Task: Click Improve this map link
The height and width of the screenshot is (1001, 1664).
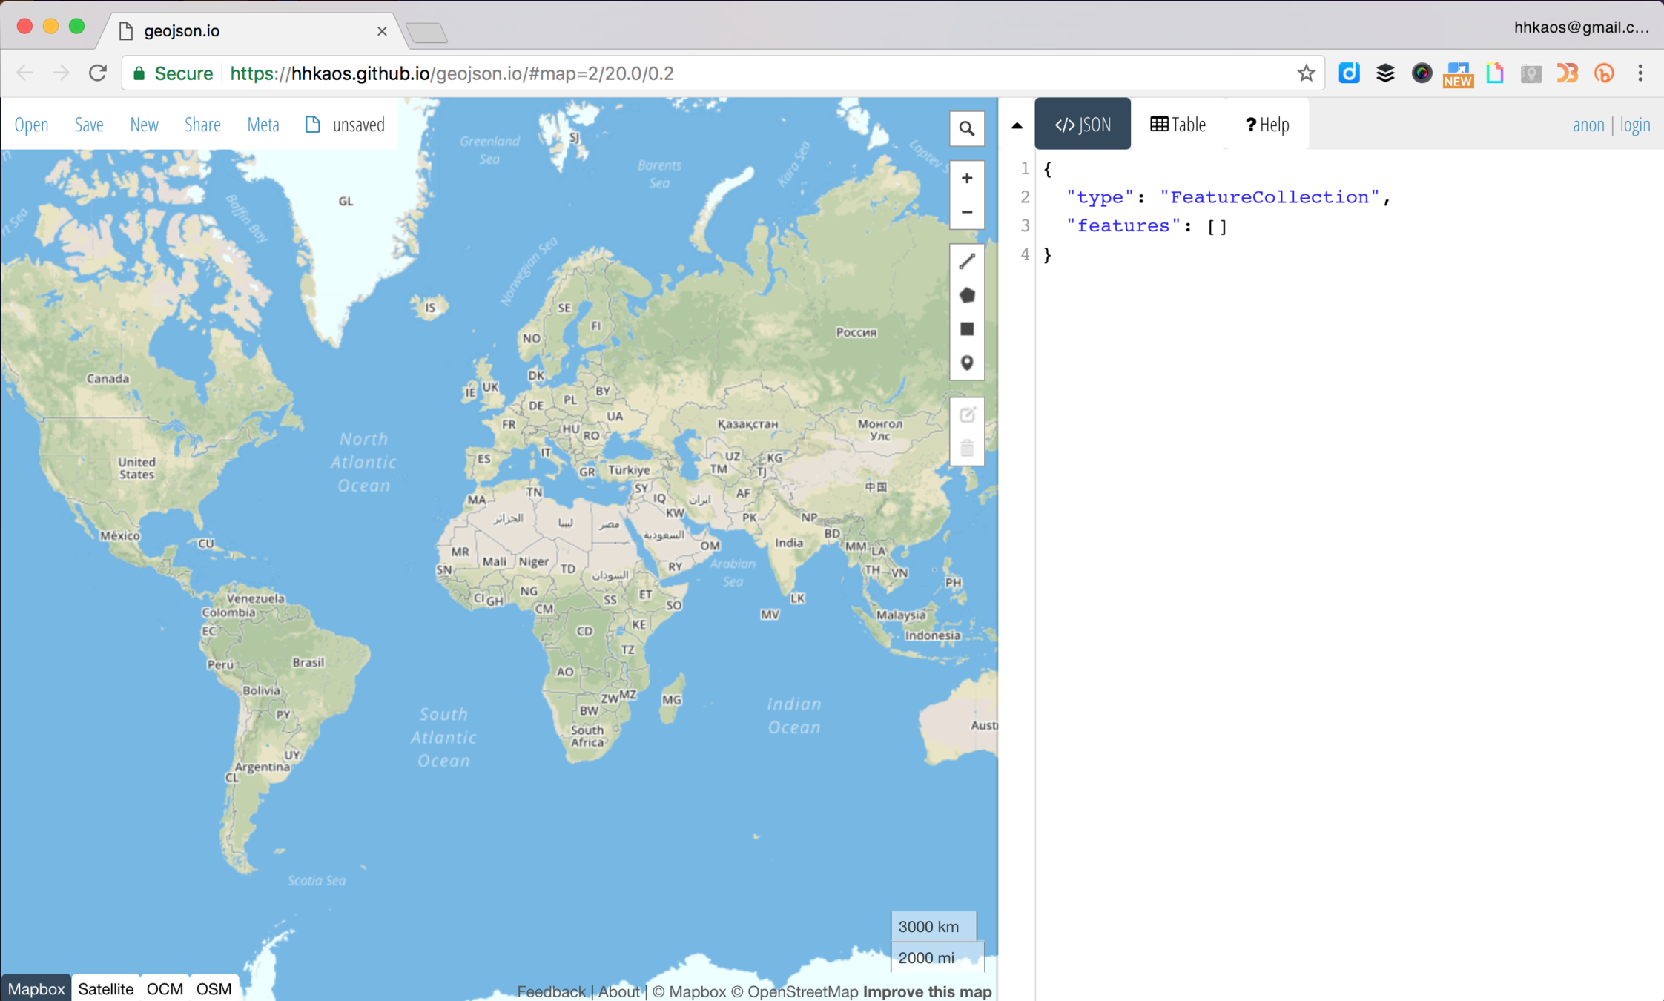Action: pyautogui.click(x=927, y=991)
